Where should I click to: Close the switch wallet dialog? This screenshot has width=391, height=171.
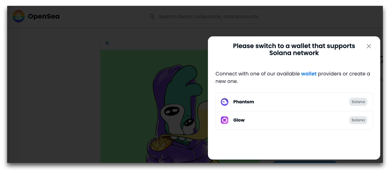tap(369, 46)
